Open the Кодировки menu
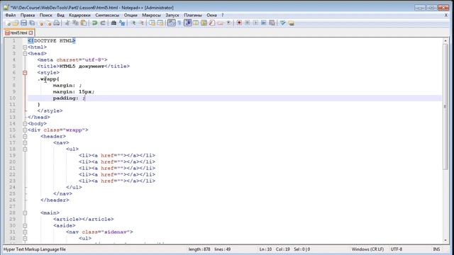This screenshot has height=255, width=454. pos(79,15)
